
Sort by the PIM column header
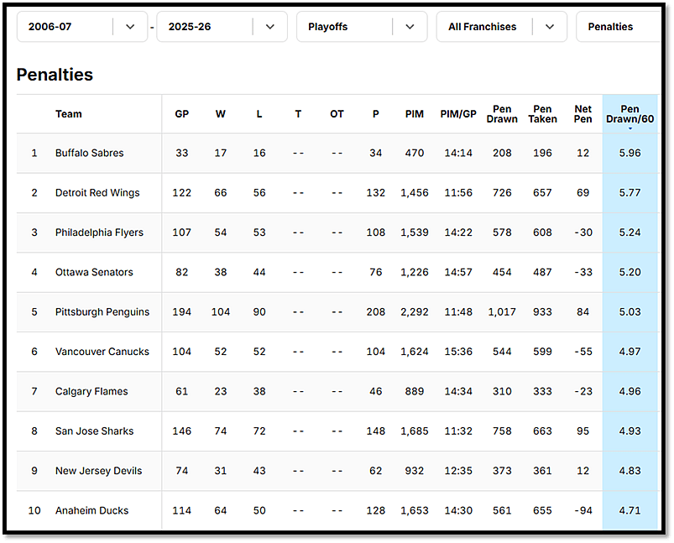coord(415,114)
